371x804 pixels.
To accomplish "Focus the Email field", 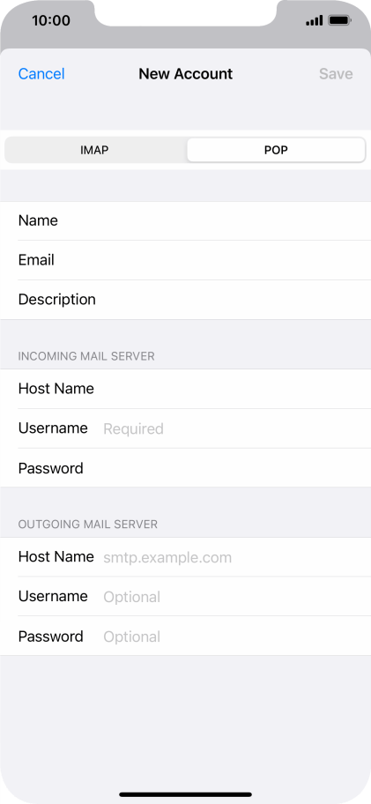I will coord(185,260).
